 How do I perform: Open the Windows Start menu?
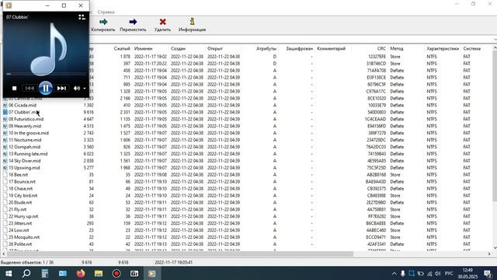click(9, 273)
